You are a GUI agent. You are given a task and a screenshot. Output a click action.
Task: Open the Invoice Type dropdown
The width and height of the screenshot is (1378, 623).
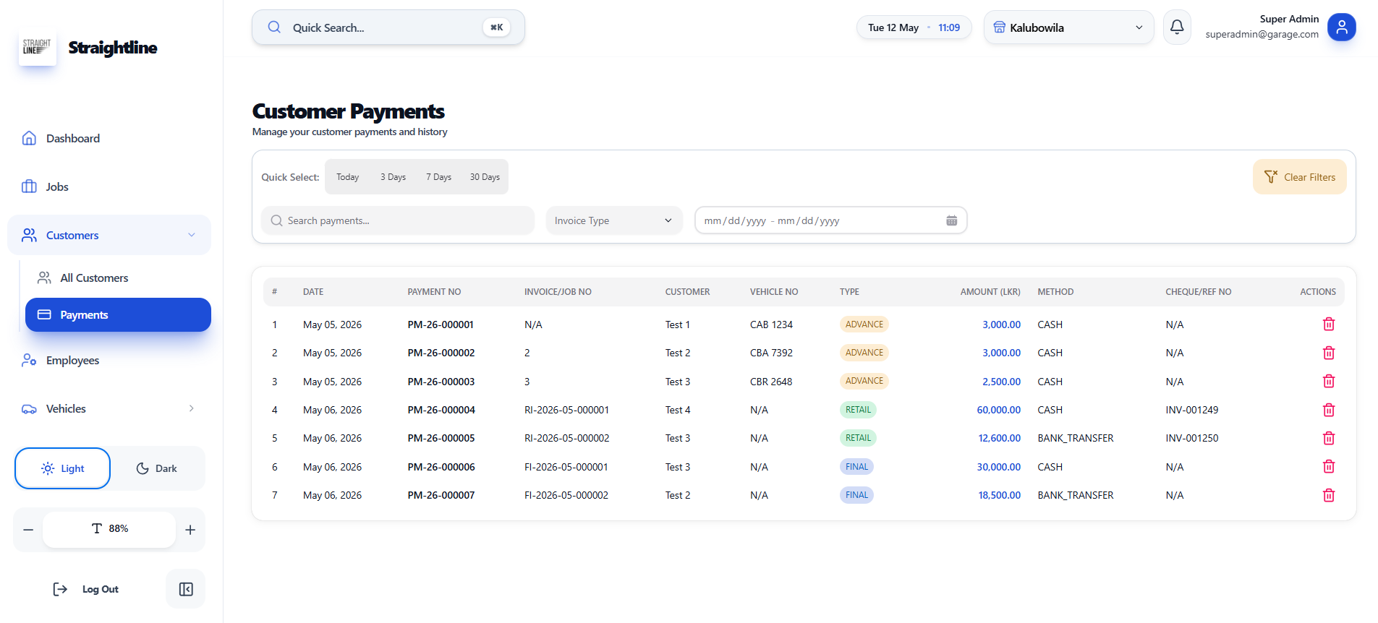[613, 220]
